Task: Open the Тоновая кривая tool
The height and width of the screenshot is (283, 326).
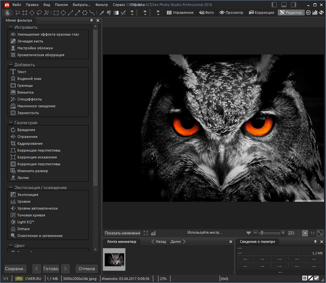Action: click(31, 215)
